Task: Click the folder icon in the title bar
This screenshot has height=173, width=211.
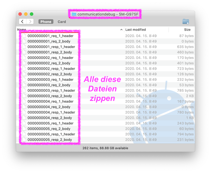Action: click(74, 14)
